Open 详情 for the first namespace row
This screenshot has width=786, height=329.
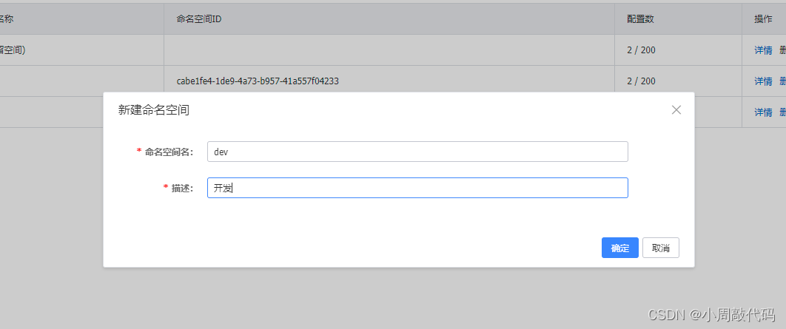point(763,50)
